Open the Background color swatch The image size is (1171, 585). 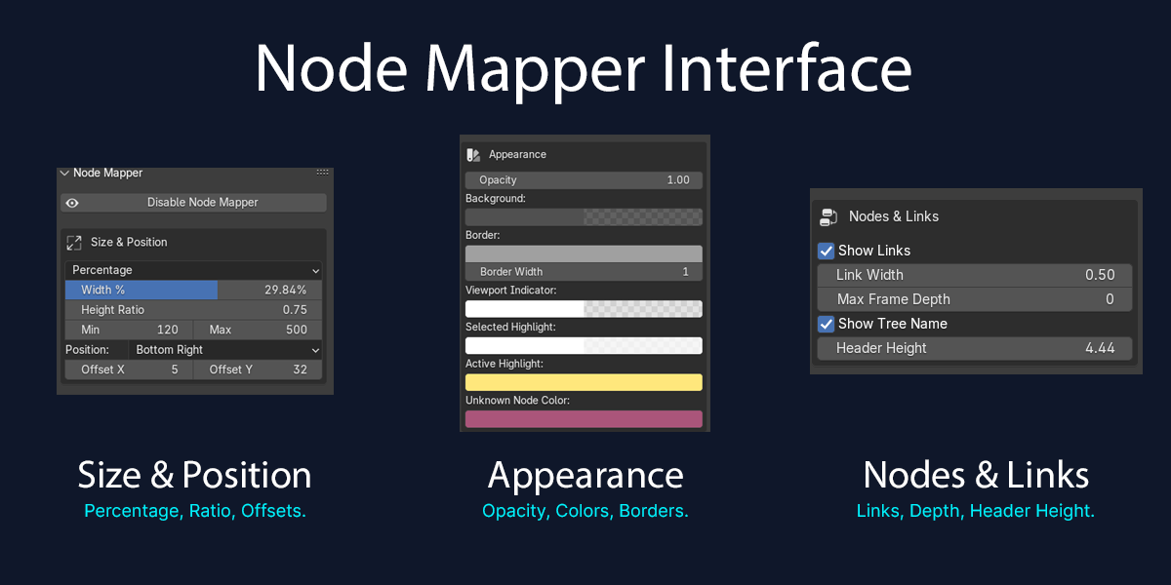[x=584, y=217]
